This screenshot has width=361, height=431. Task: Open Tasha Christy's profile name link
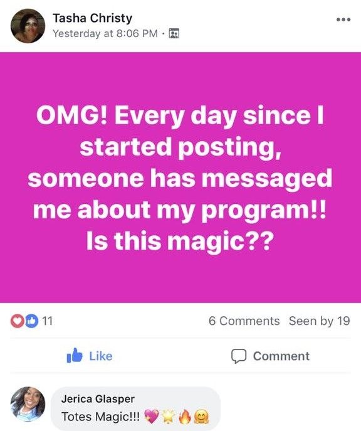click(93, 18)
